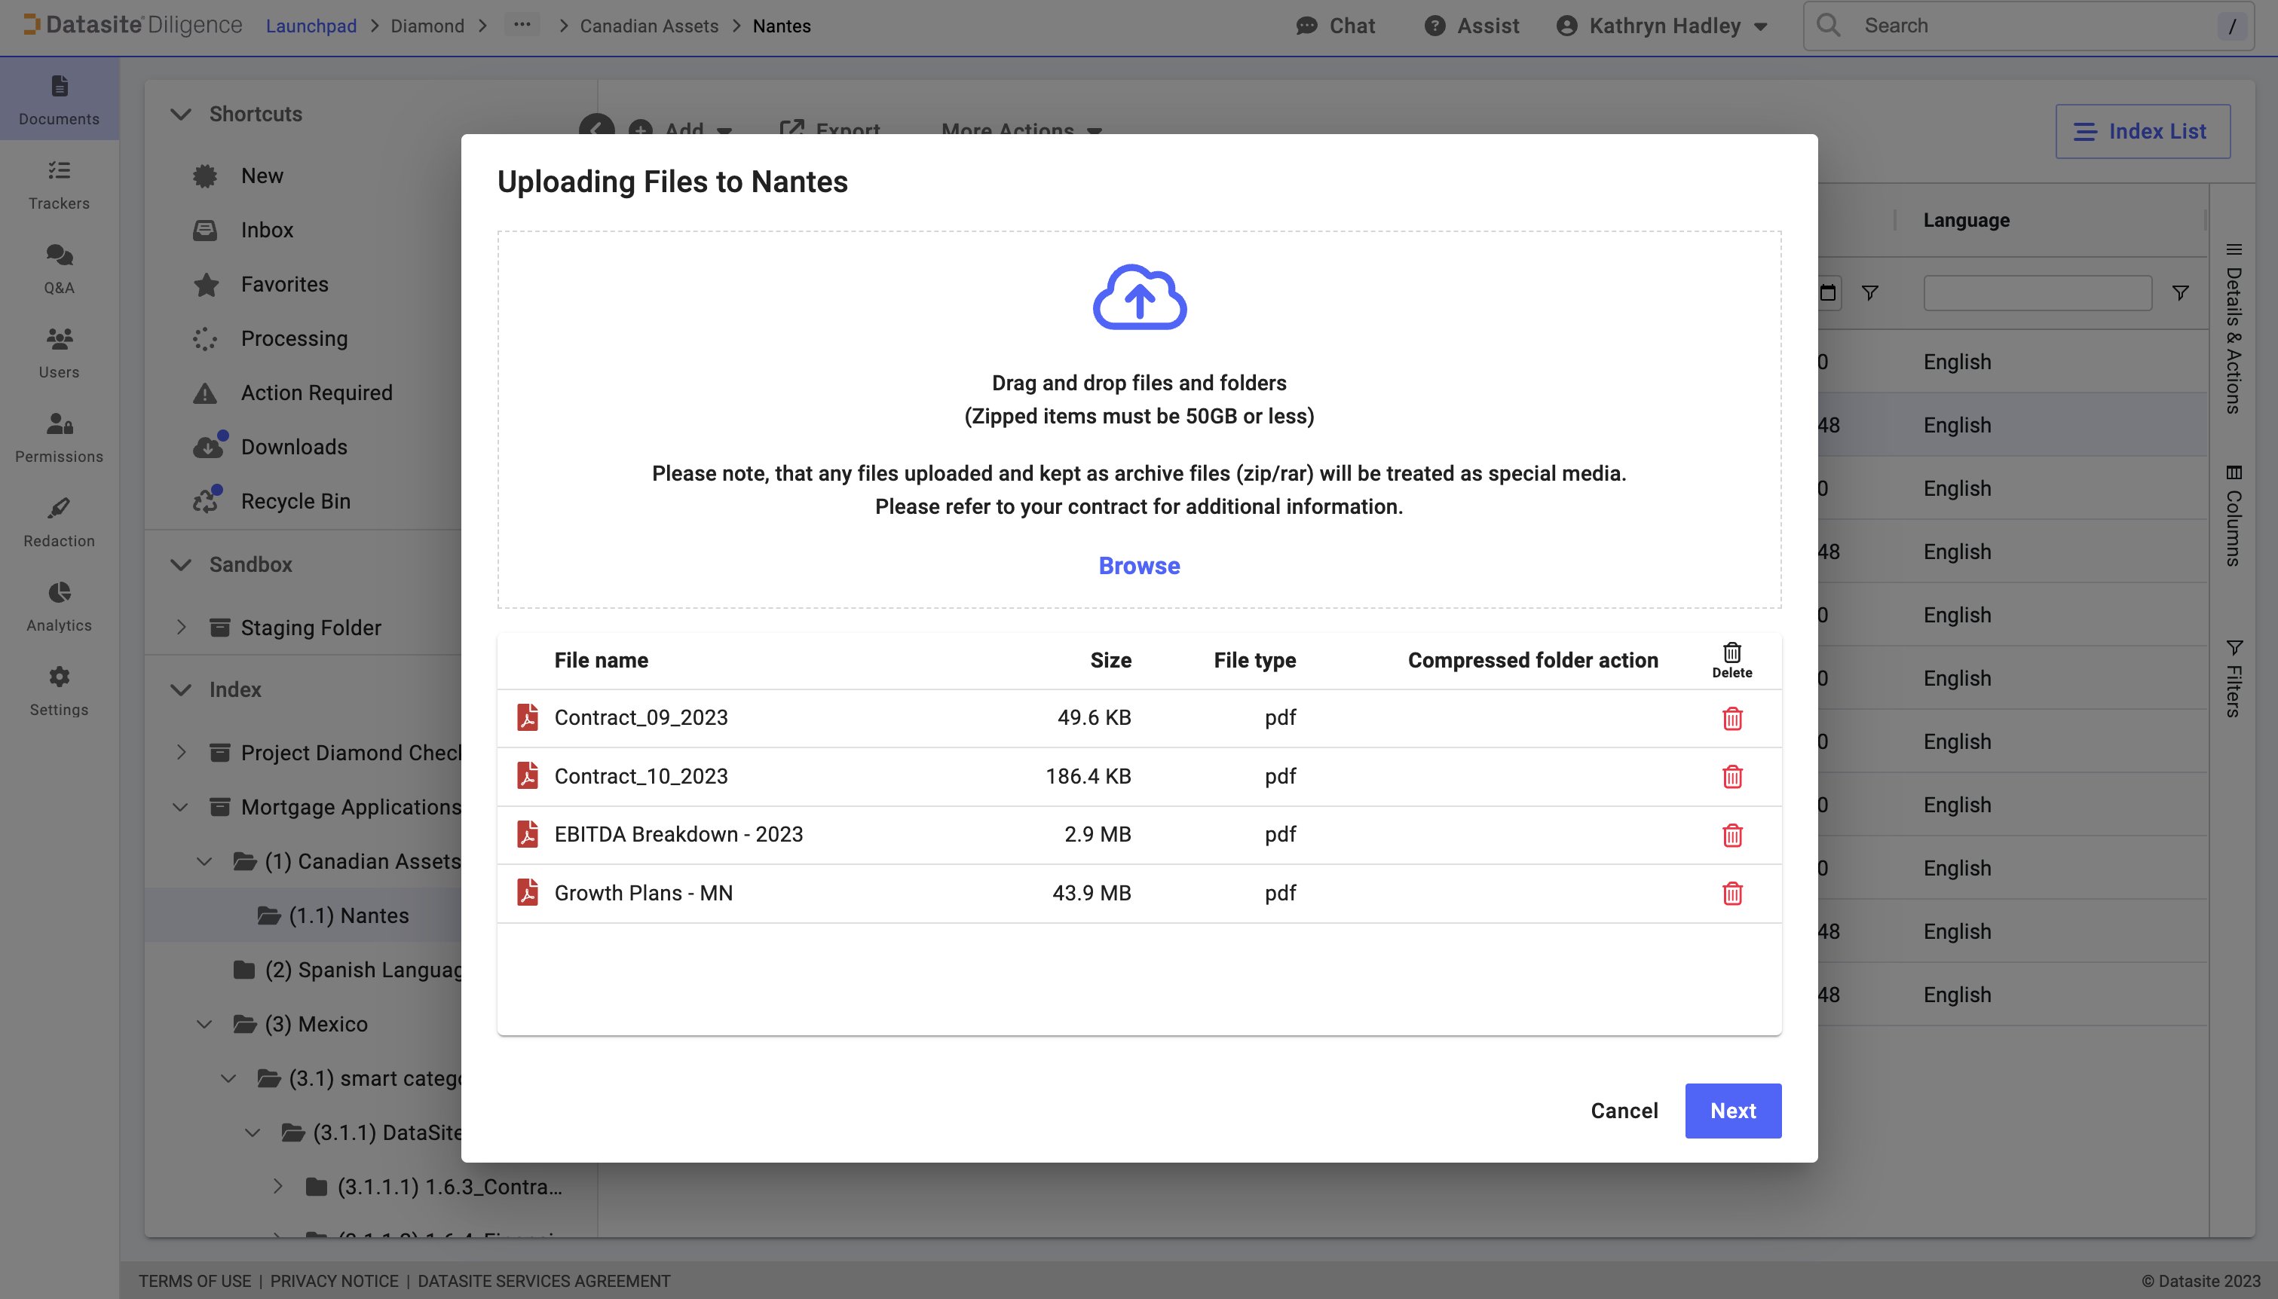Open the Analytics section in the sidebar
Image resolution: width=2278 pixels, height=1299 pixels.
(59, 607)
